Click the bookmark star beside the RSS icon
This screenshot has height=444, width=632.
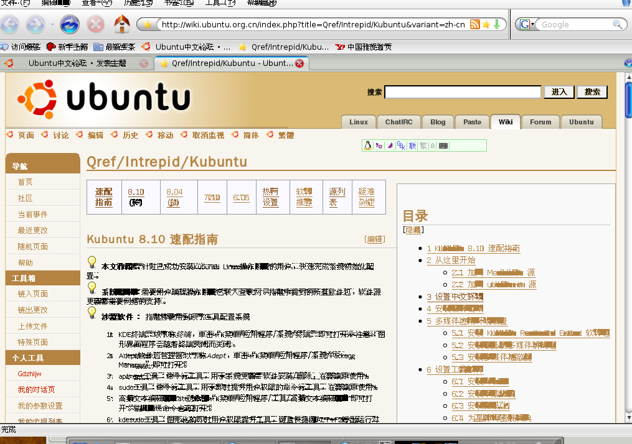pyautogui.click(x=486, y=24)
